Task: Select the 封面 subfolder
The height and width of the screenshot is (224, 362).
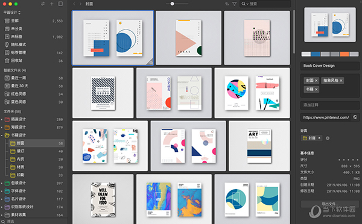Action: (36, 143)
